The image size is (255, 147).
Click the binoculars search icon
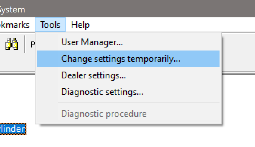tap(12, 44)
